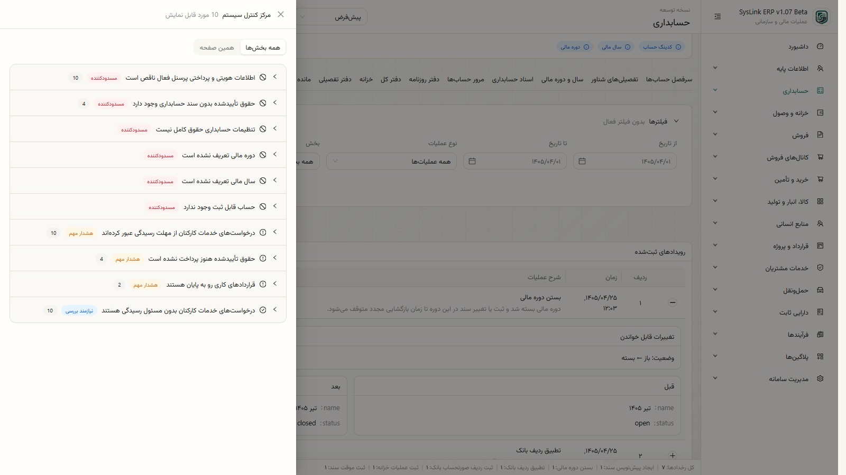Viewport: 846px width, 475px height.
Task: Collapse row ۱ with minus button
Action: tap(673, 302)
